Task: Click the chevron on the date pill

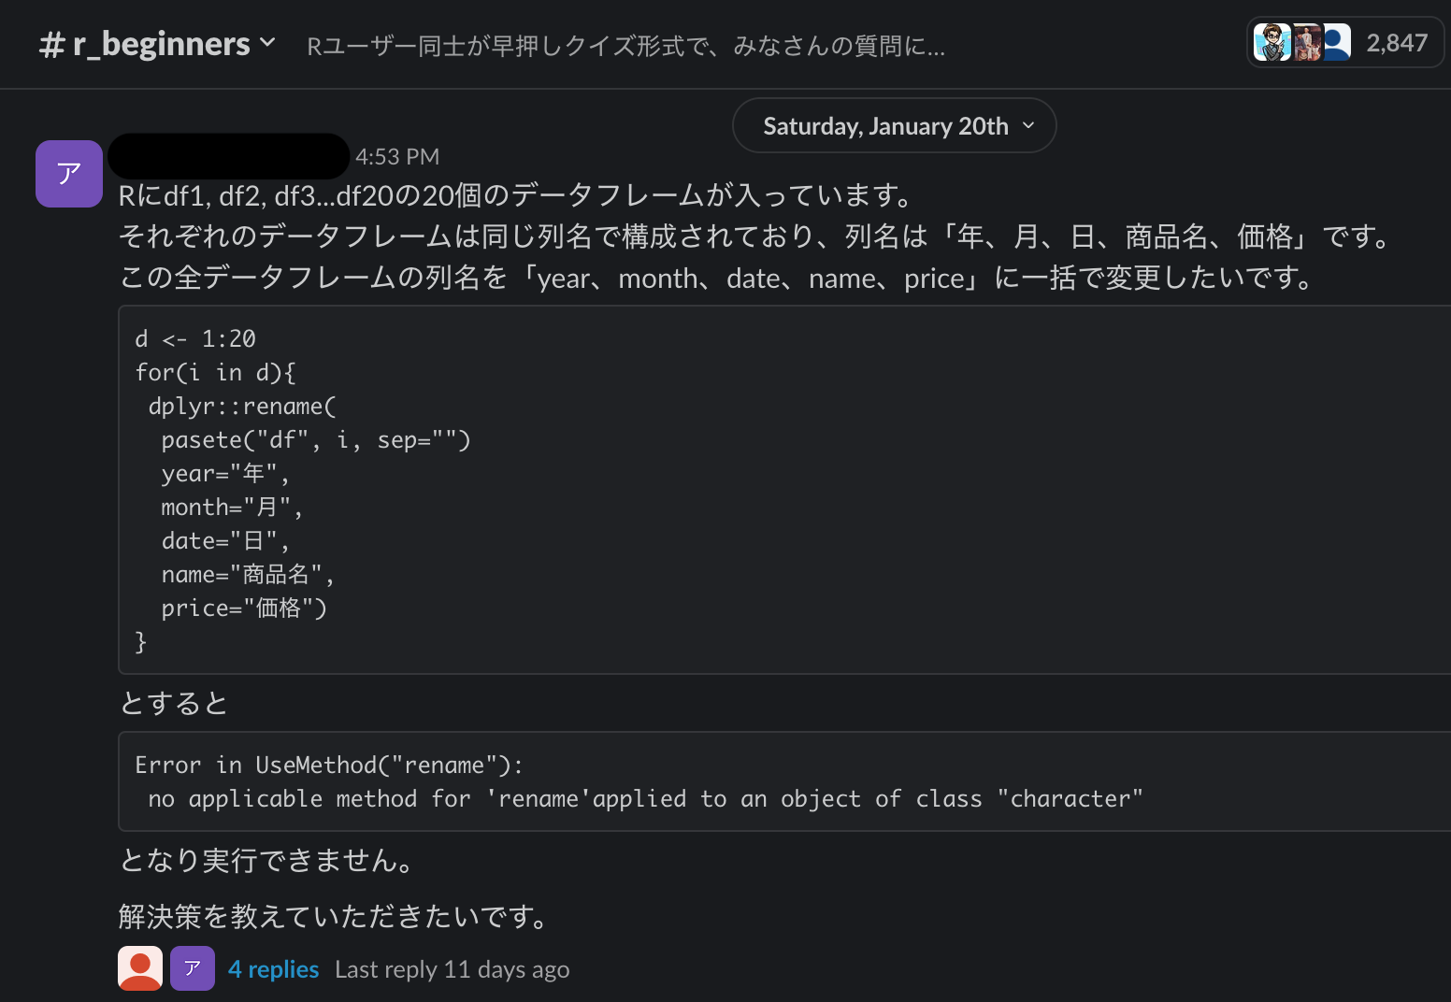Action: click(1029, 126)
